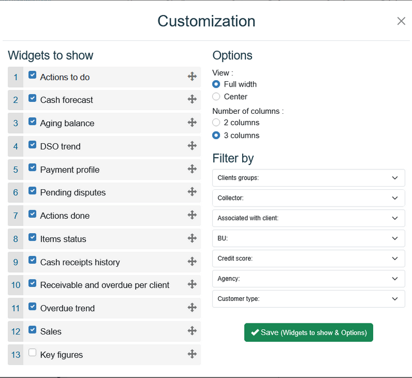Click the reorder icon beside Key figures
412x378 pixels.
coord(192,354)
